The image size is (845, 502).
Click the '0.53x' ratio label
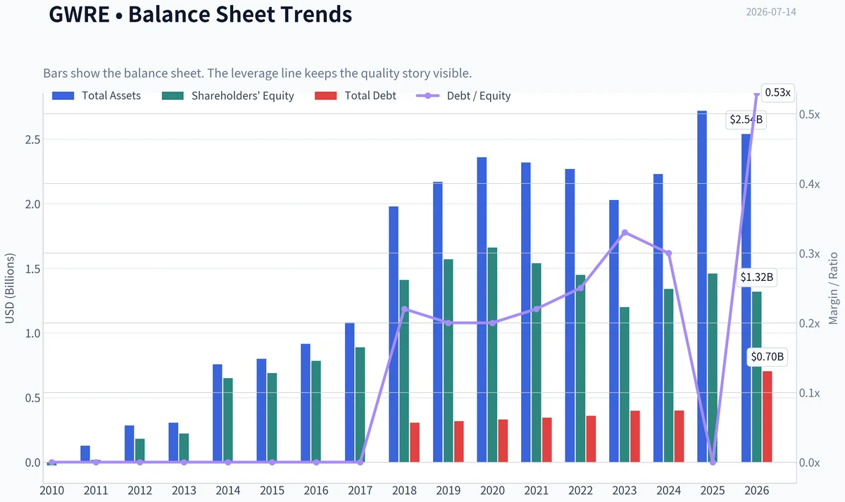778,92
